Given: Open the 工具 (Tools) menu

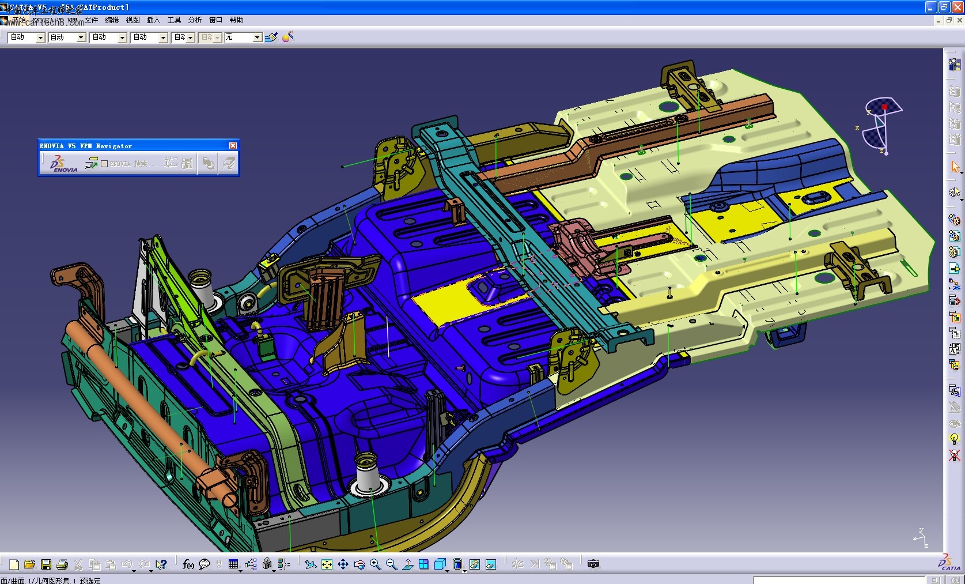Looking at the screenshot, I should pos(174,20).
